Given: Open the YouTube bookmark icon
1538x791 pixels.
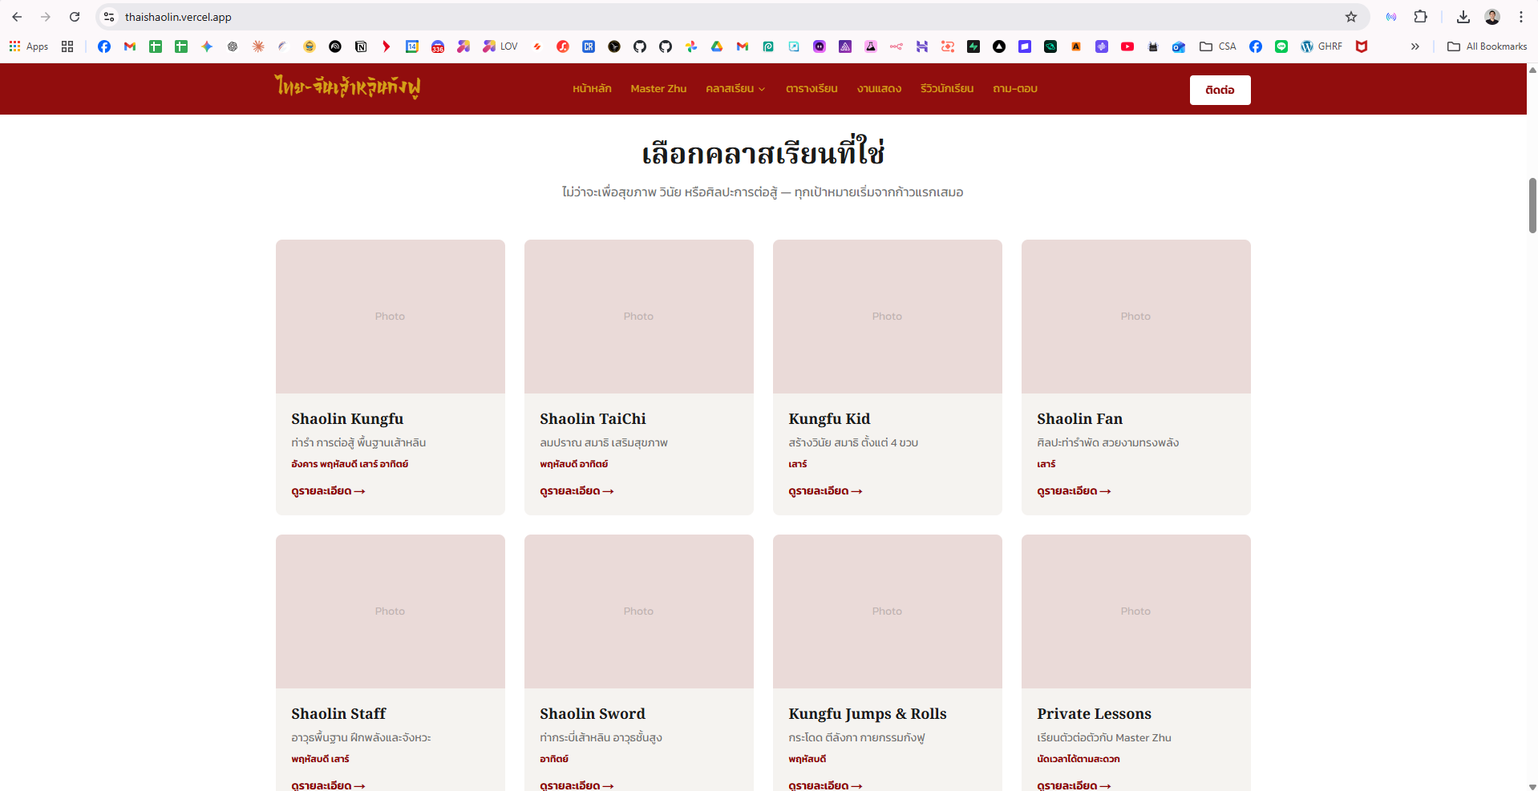Looking at the screenshot, I should pyautogui.click(x=1127, y=46).
